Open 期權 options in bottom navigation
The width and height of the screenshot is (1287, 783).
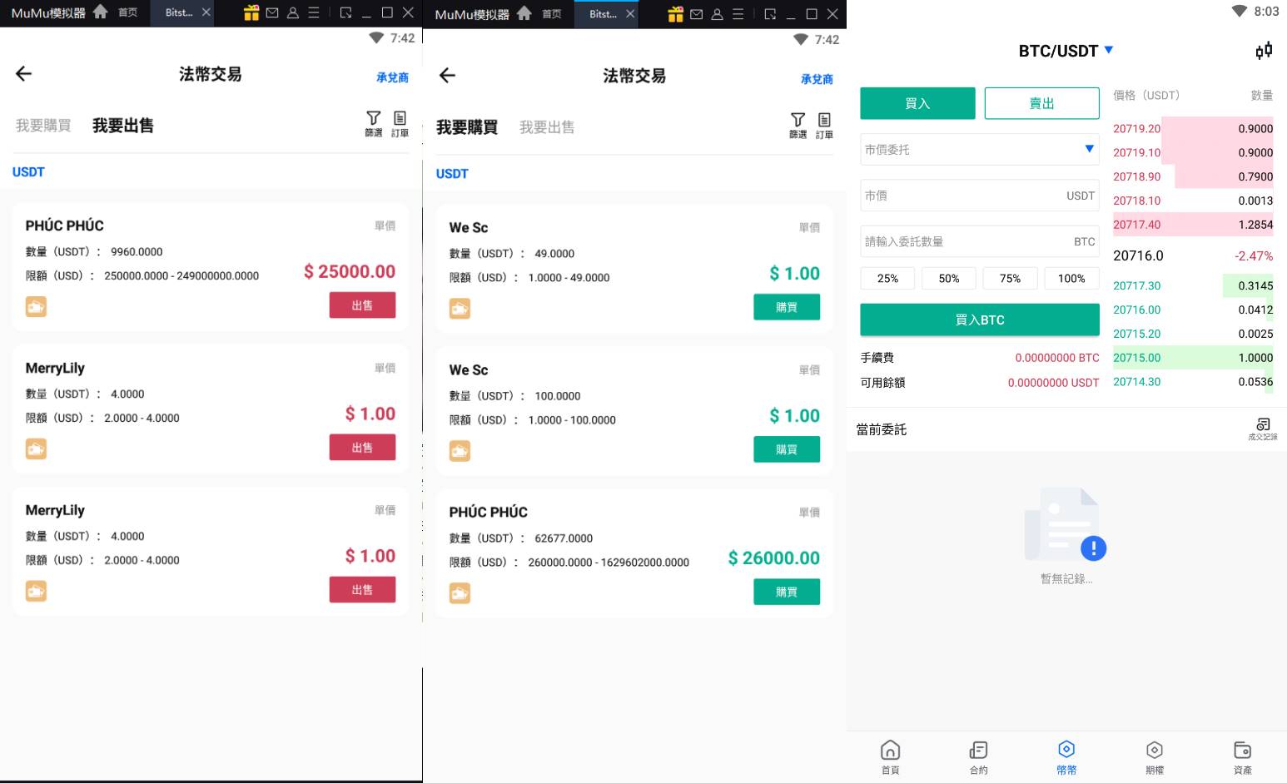coord(1155,757)
